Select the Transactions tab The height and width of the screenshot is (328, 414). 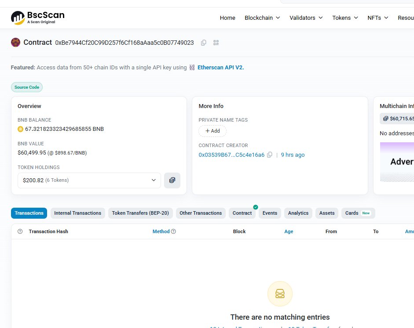tap(29, 213)
